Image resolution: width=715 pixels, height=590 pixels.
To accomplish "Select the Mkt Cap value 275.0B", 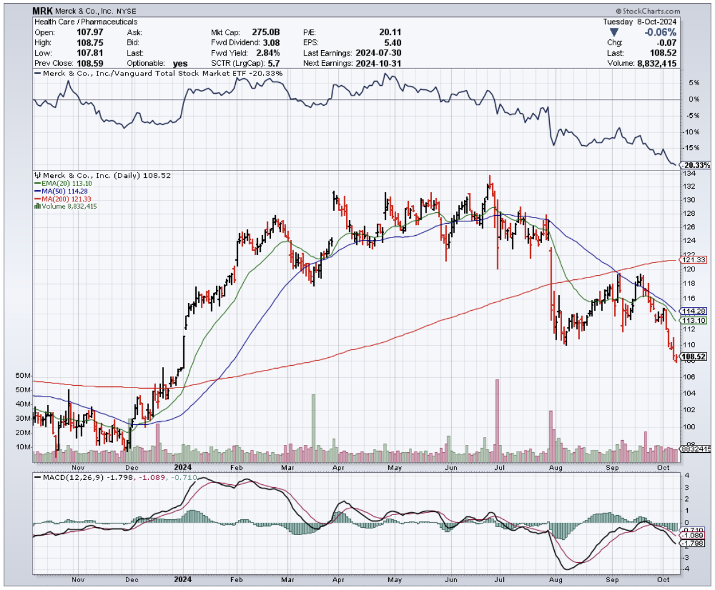I will click(266, 33).
